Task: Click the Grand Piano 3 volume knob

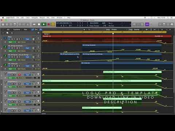Action: tap(38, 92)
